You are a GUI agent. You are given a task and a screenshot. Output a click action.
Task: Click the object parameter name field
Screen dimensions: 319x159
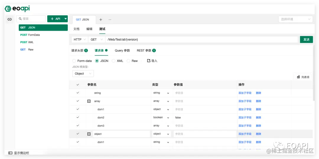coord(121,134)
